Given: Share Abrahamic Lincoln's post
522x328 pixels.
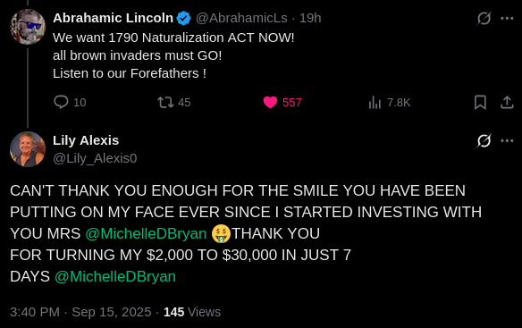Looking at the screenshot, I should coord(507,102).
